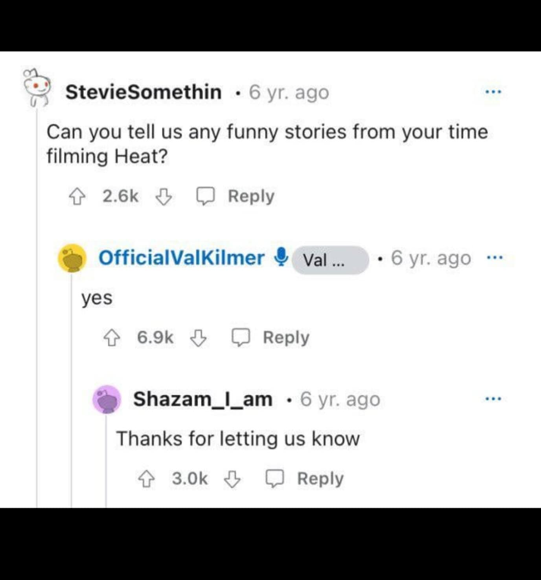
Task: Downvote the "Thanks for letting us know" comment
Action: (x=232, y=479)
